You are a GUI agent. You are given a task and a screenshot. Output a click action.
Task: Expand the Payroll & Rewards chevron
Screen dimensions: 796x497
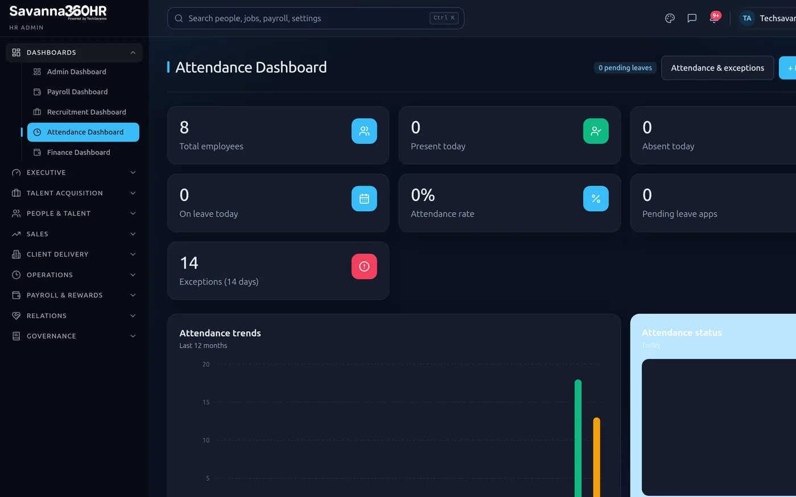(x=133, y=295)
